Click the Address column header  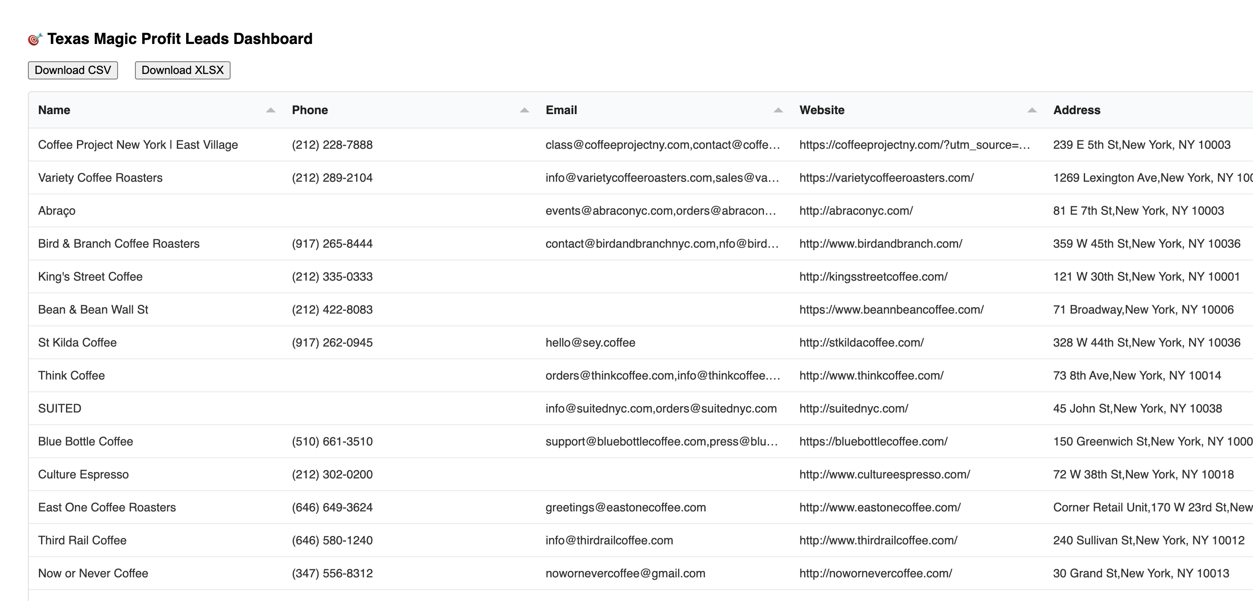(x=1149, y=110)
